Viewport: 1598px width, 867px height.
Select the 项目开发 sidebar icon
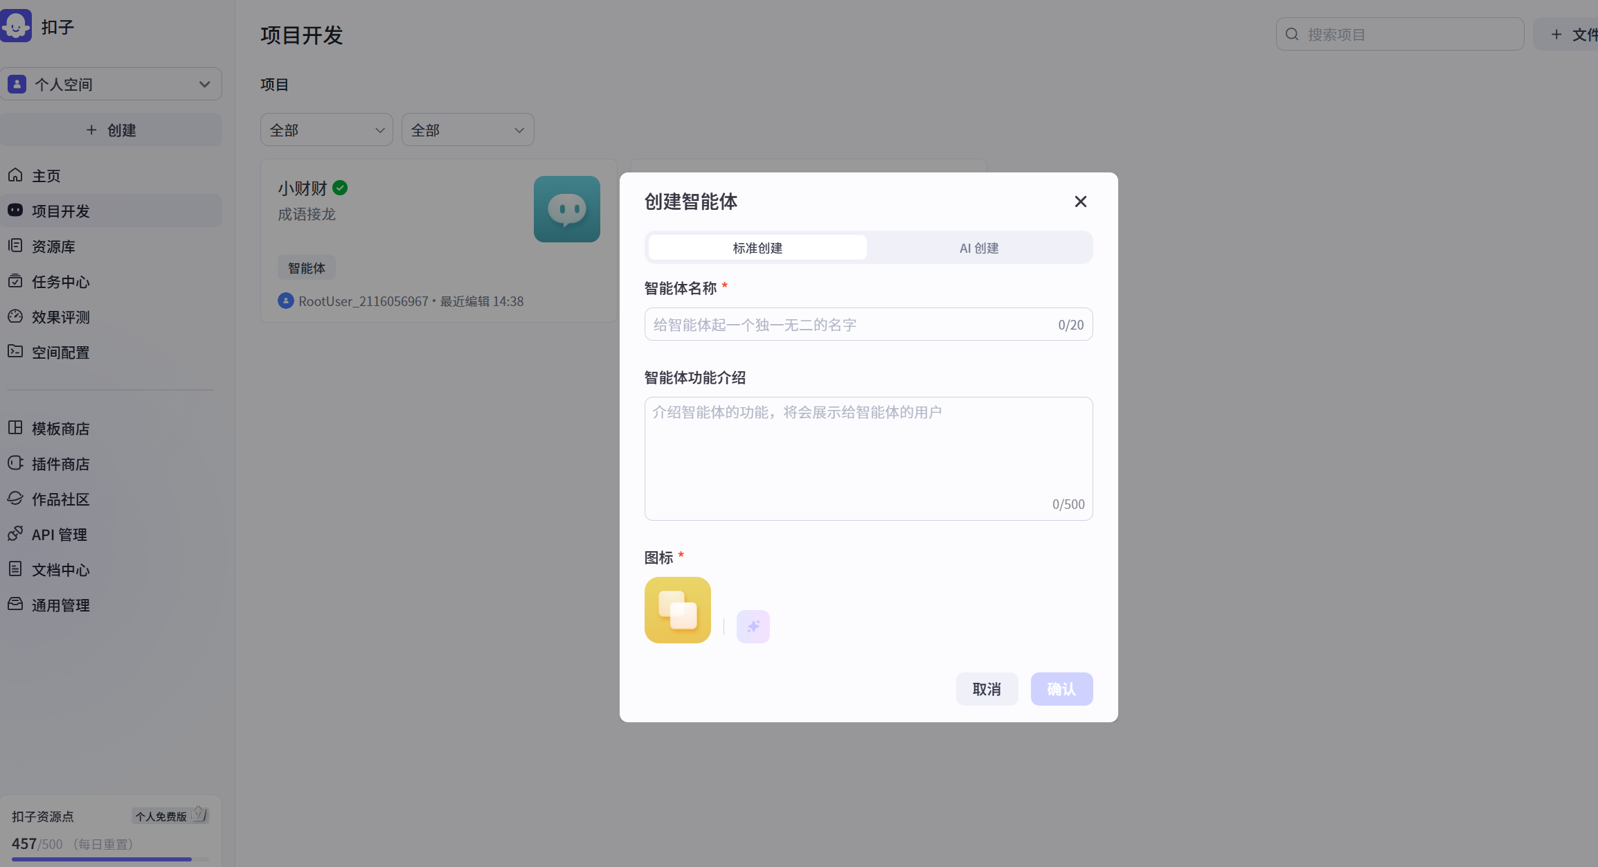[15, 210]
